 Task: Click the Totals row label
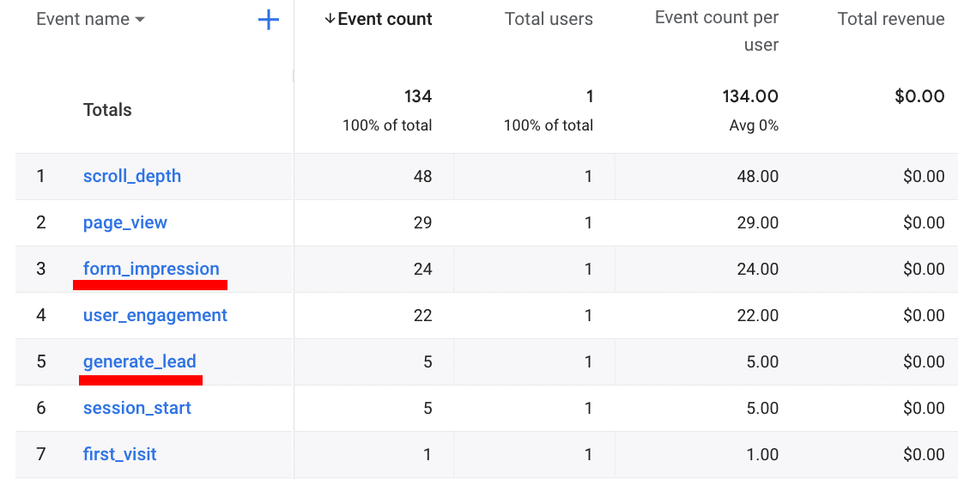click(x=107, y=110)
